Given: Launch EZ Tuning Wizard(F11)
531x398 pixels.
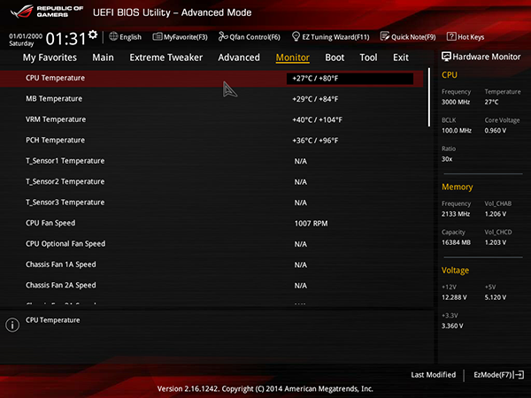Looking at the screenshot, I should pyautogui.click(x=330, y=37).
